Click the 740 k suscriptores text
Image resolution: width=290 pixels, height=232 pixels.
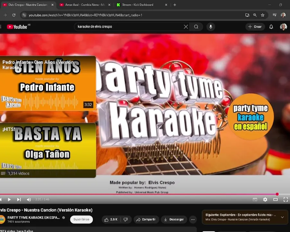pos(19,222)
